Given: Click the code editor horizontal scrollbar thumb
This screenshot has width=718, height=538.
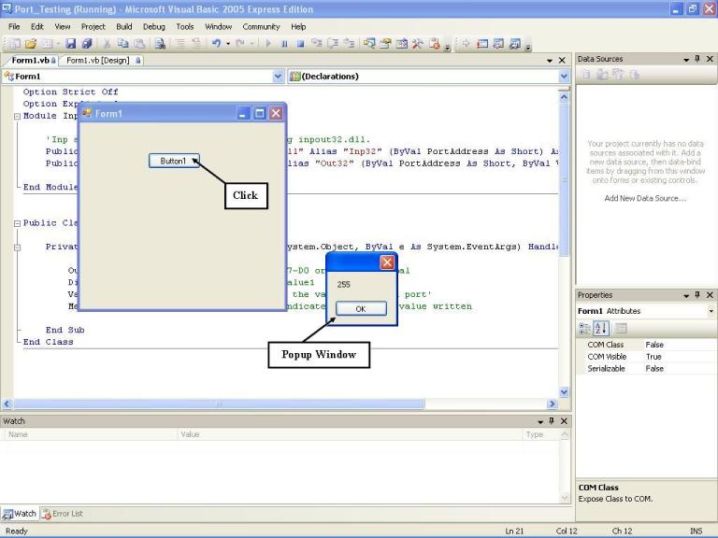Looking at the screenshot, I should (x=219, y=403).
